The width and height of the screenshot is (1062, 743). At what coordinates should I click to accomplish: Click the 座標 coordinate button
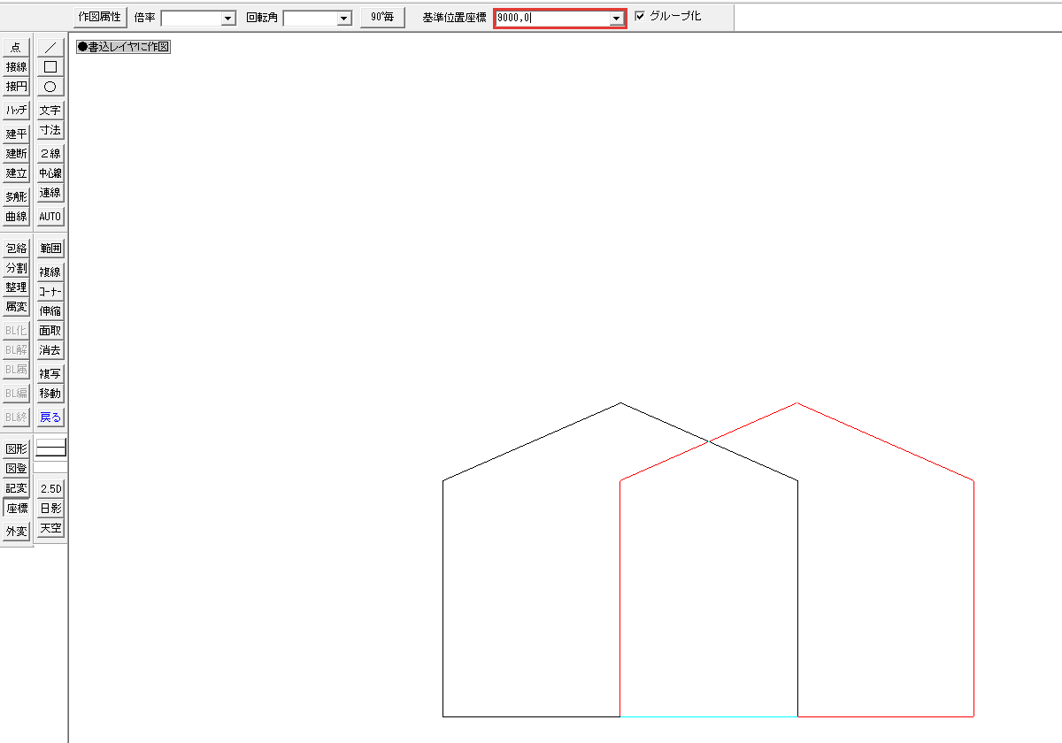tap(16, 509)
